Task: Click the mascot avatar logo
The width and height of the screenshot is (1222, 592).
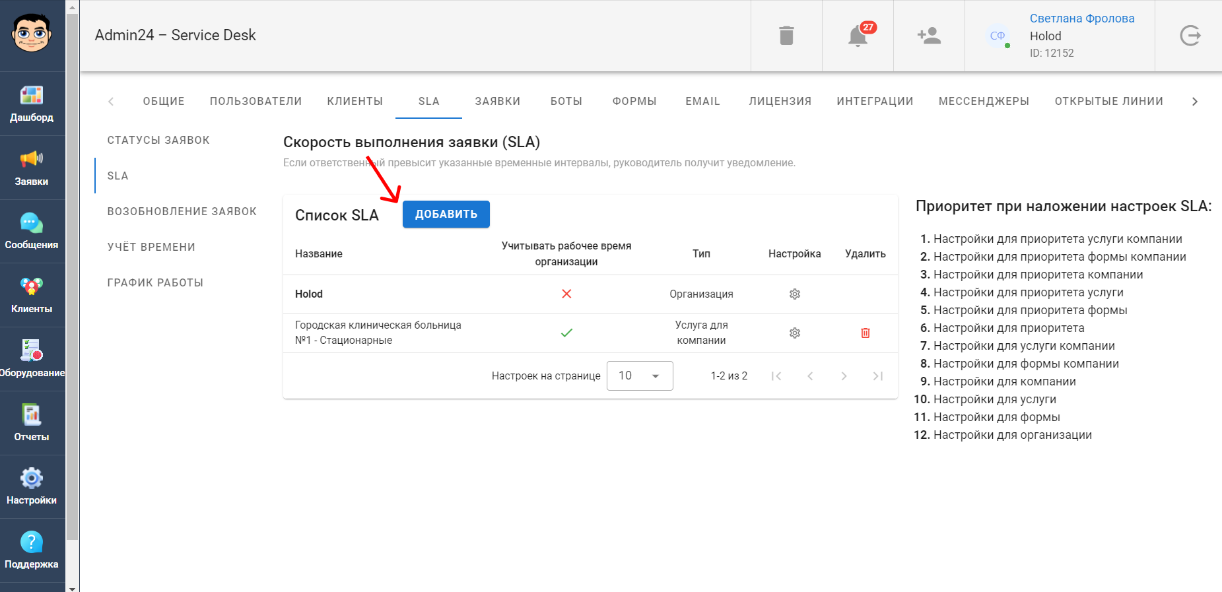Action: click(32, 33)
